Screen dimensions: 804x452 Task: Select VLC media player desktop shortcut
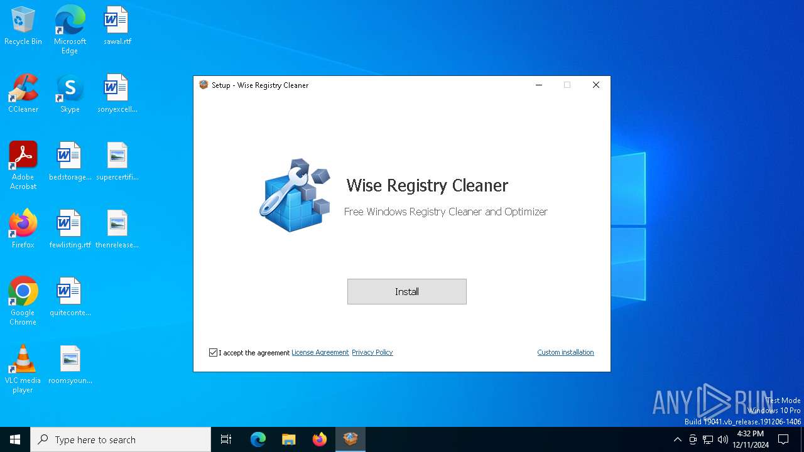23,369
